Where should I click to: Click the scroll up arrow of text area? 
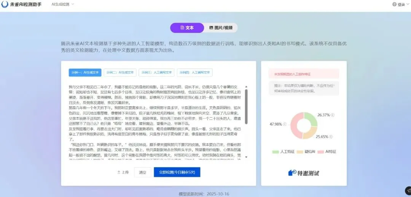[x=246, y=87]
